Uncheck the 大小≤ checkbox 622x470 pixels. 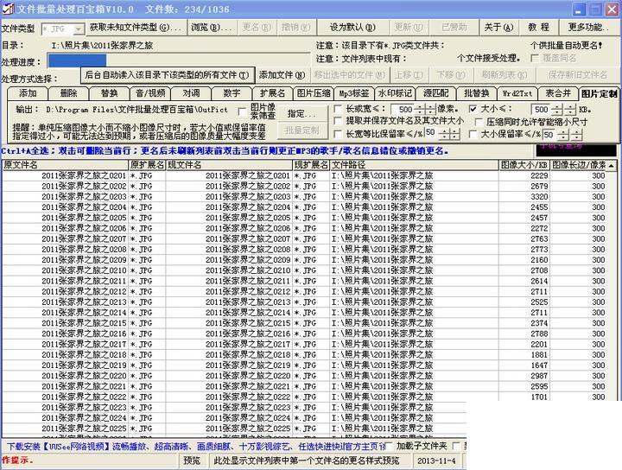473,109
